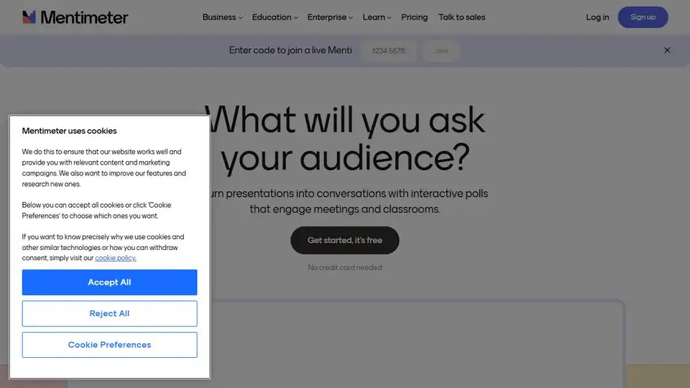Screen dimensions: 690x388
Task: Open the Learn menu
Action: pyautogui.click(x=377, y=17)
